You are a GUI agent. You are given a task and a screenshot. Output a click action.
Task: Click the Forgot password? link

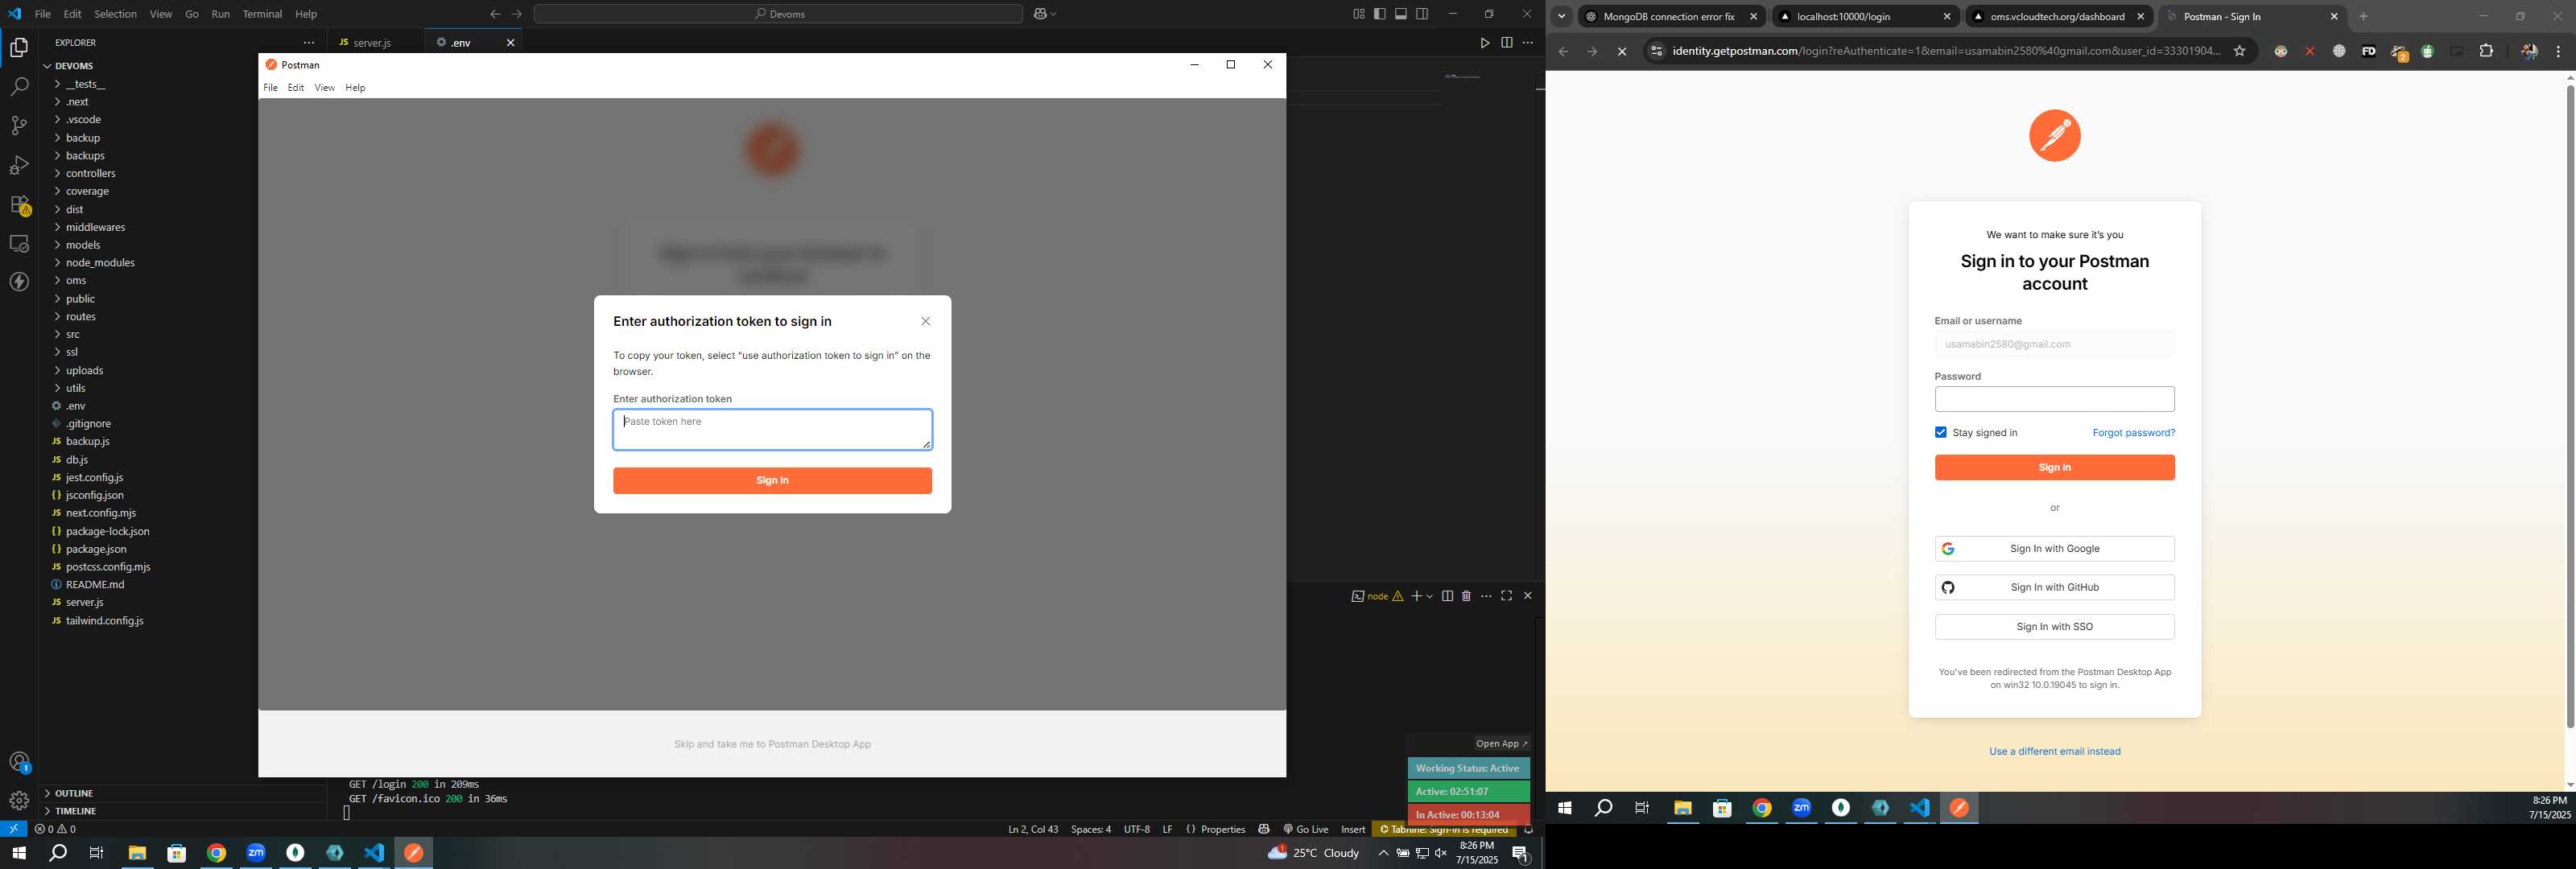click(x=2133, y=433)
